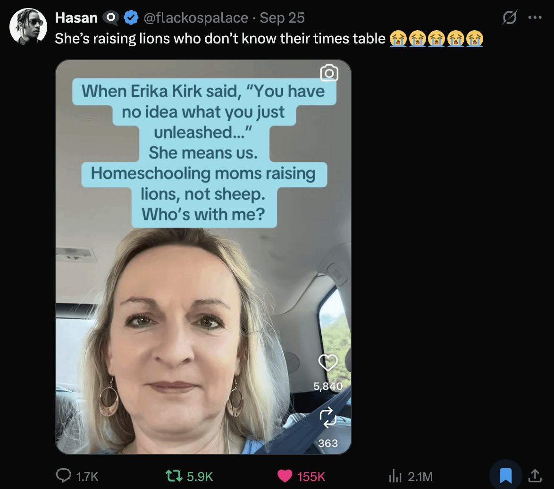Click the @flackospalace handle
Screen dimensions: 554x489
pos(195,18)
